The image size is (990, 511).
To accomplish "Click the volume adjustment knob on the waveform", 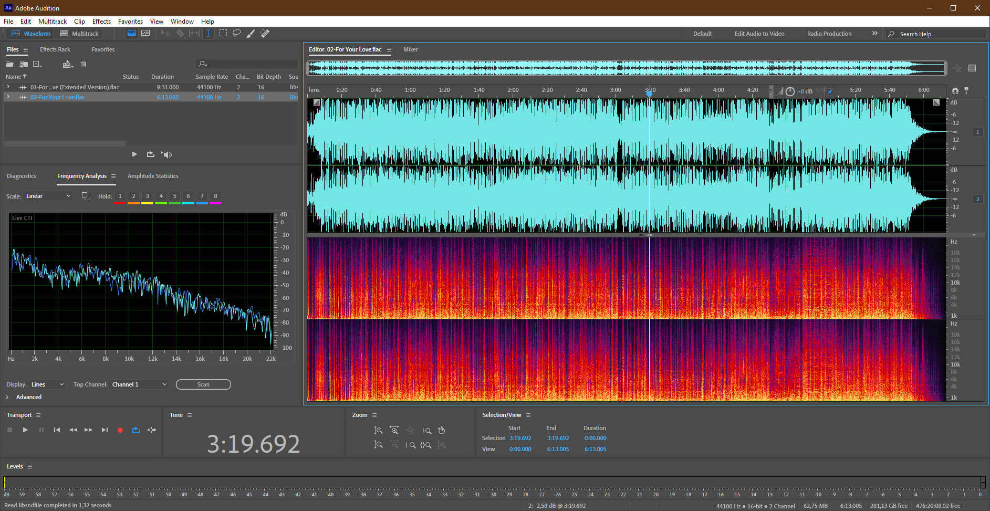I will click(790, 91).
